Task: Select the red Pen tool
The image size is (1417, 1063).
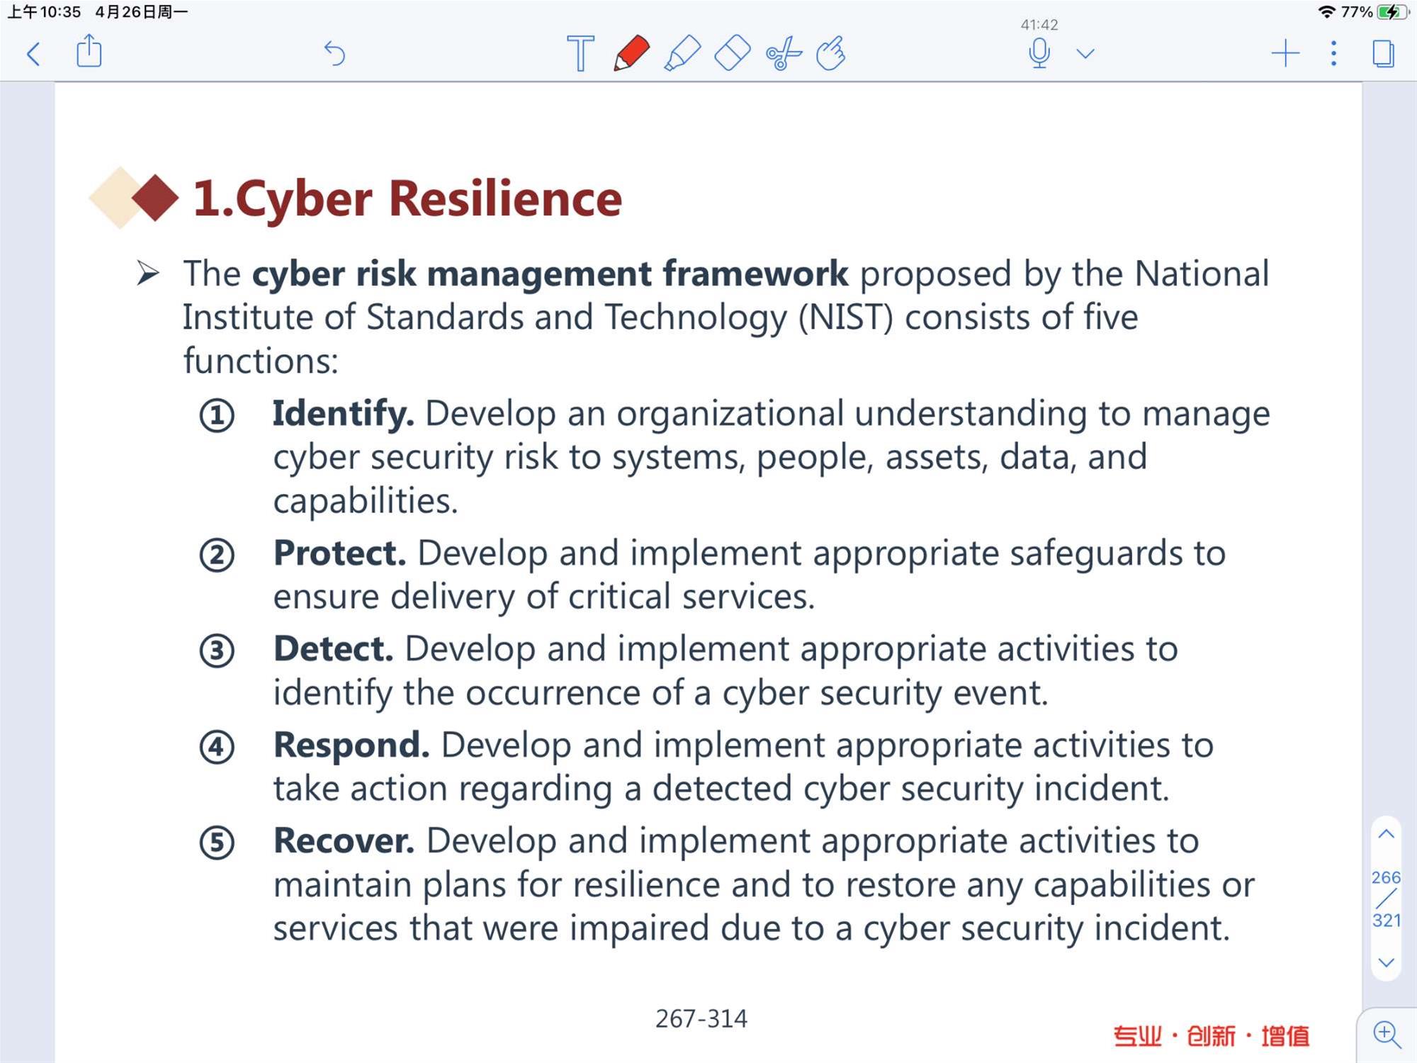Action: (631, 53)
